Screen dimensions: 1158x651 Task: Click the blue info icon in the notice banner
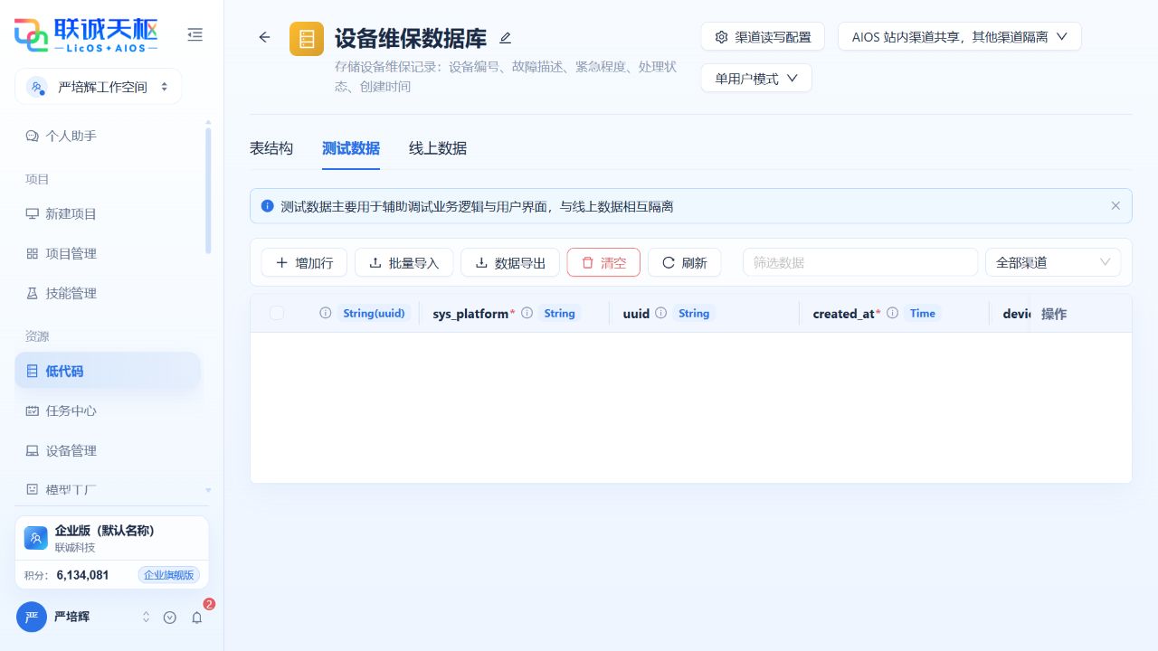[267, 206]
